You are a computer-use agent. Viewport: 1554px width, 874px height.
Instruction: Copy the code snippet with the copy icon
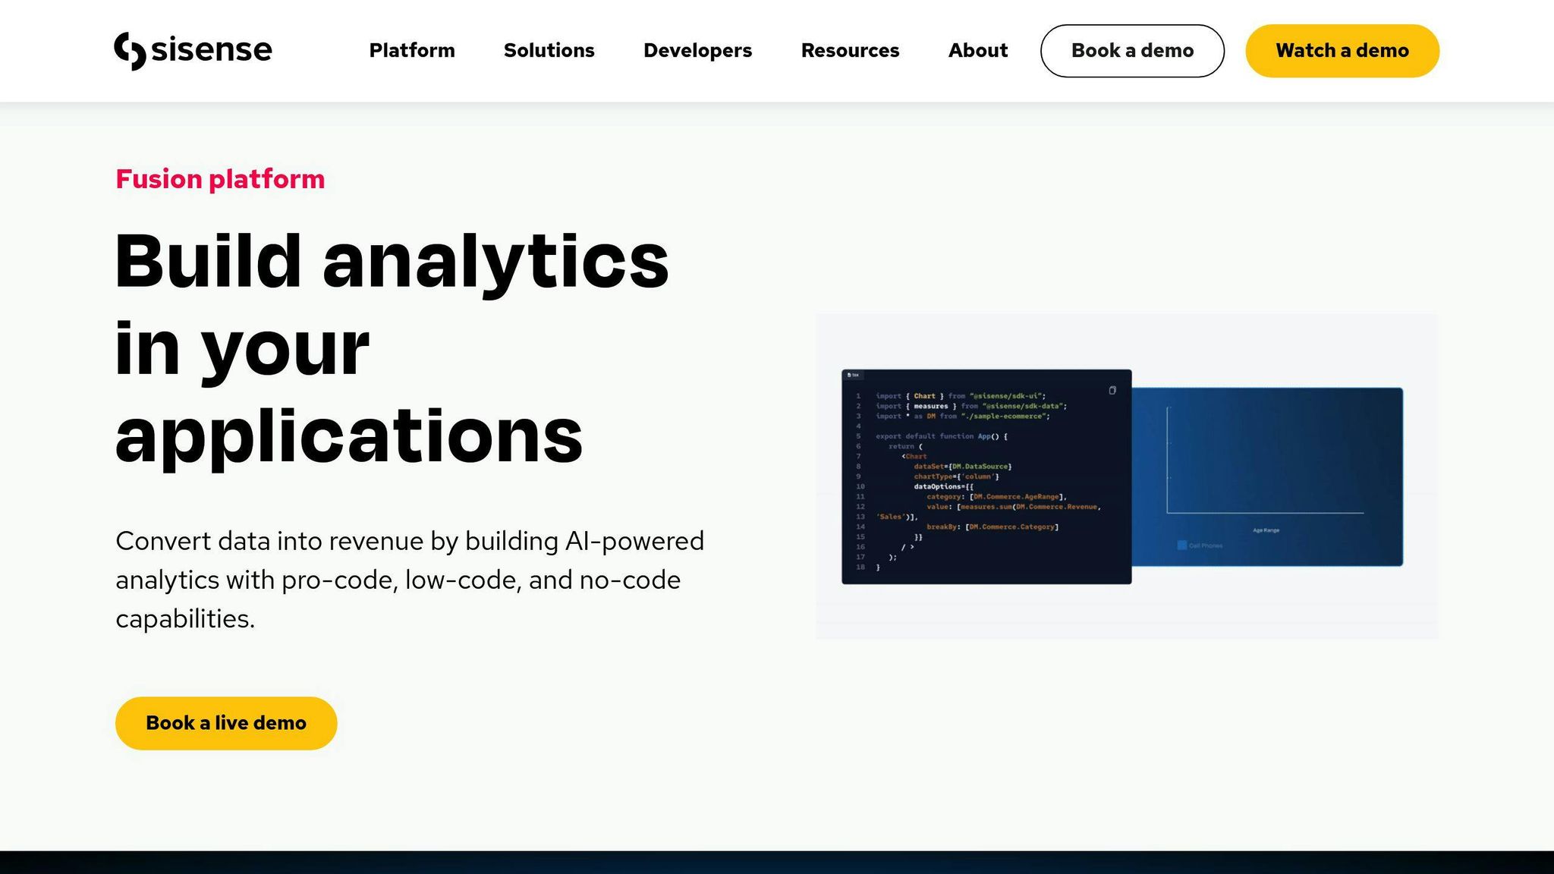(x=1112, y=391)
